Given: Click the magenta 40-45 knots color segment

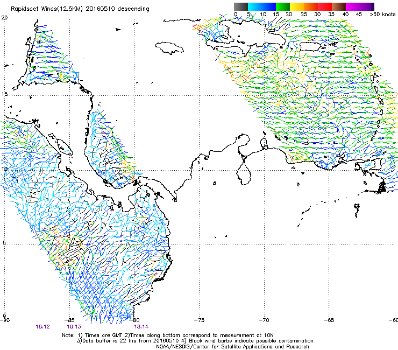Looking at the screenshot, I should [353, 6].
